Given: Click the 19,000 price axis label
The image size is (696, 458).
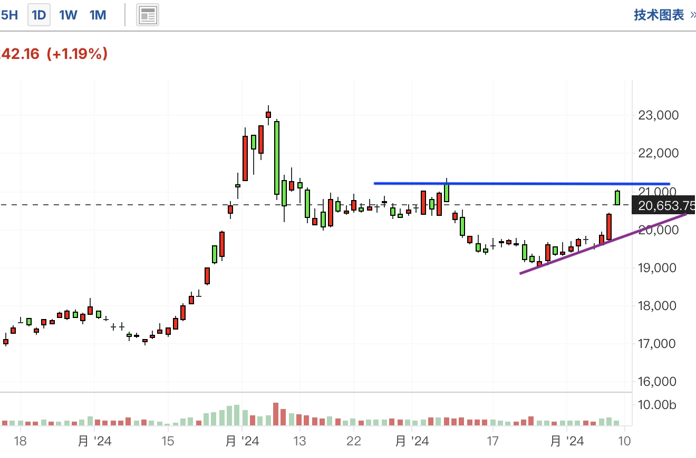Looking at the screenshot, I should (x=658, y=267).
